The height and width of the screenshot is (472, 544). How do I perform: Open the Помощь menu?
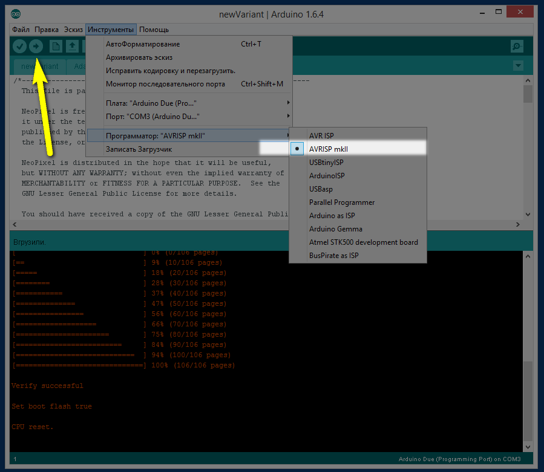pyautogui.click(x=154, y=30)
